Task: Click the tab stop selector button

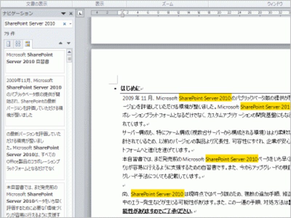Action: (80, 13)
